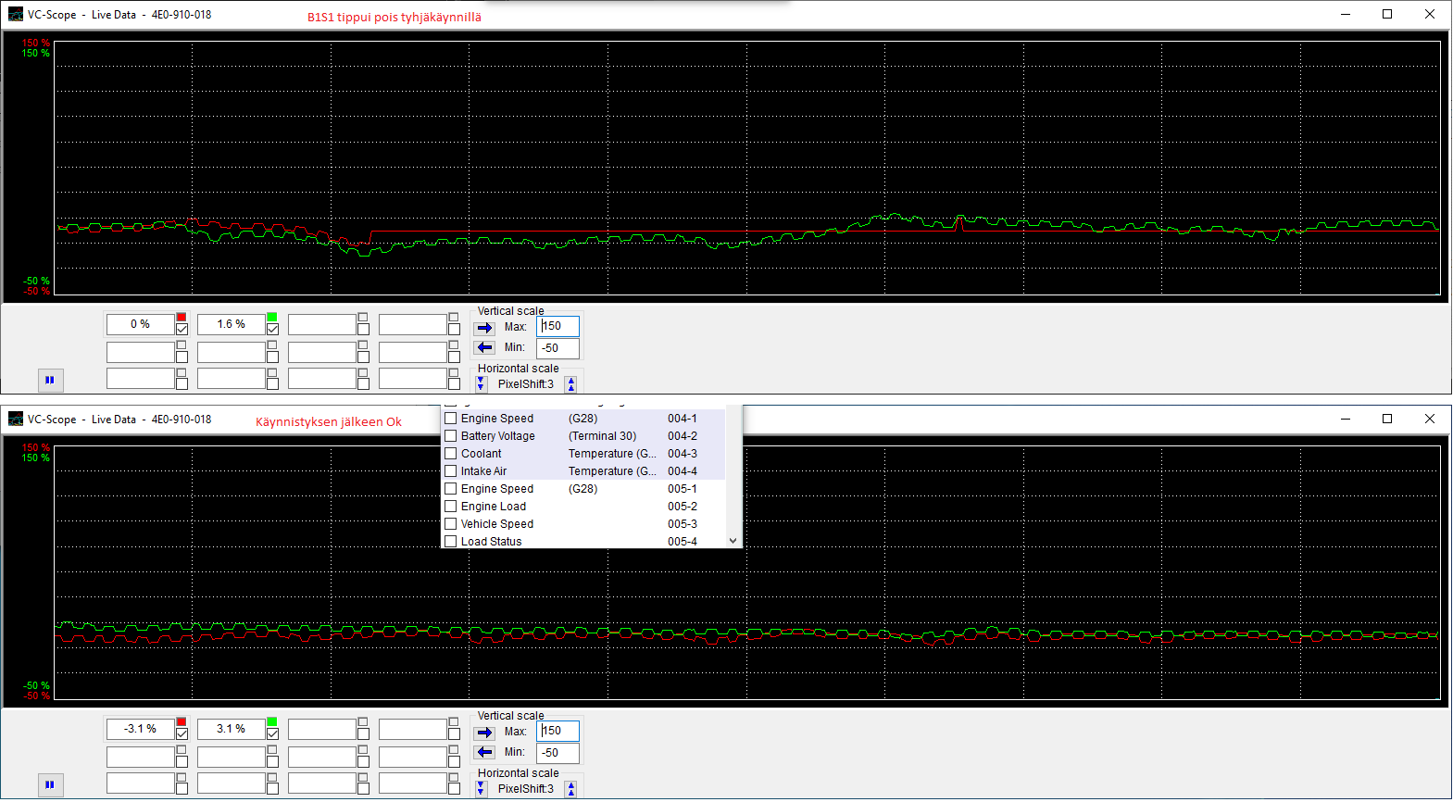
Task: Click the Min field showing -50 in top window
Action: tap(558, 348)
